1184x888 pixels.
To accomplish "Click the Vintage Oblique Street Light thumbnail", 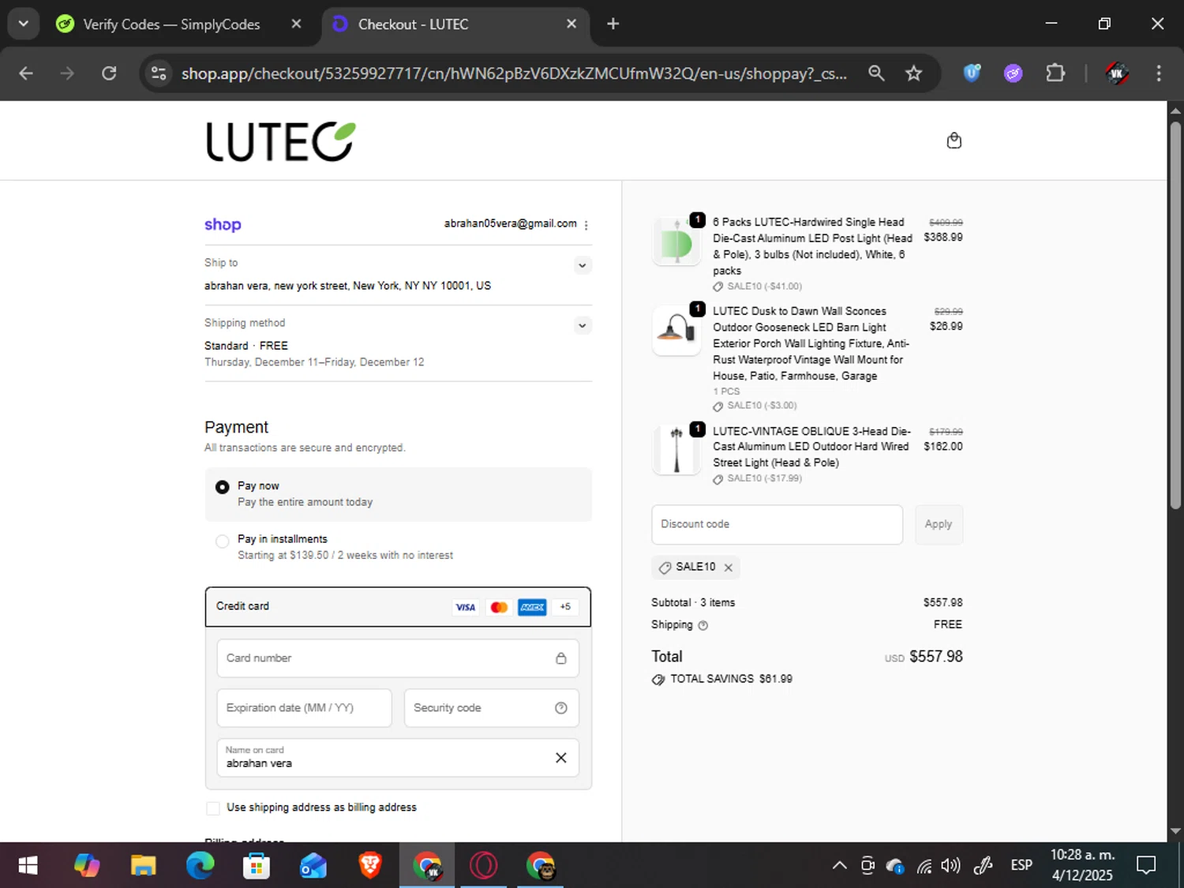I will click(676, 451).
